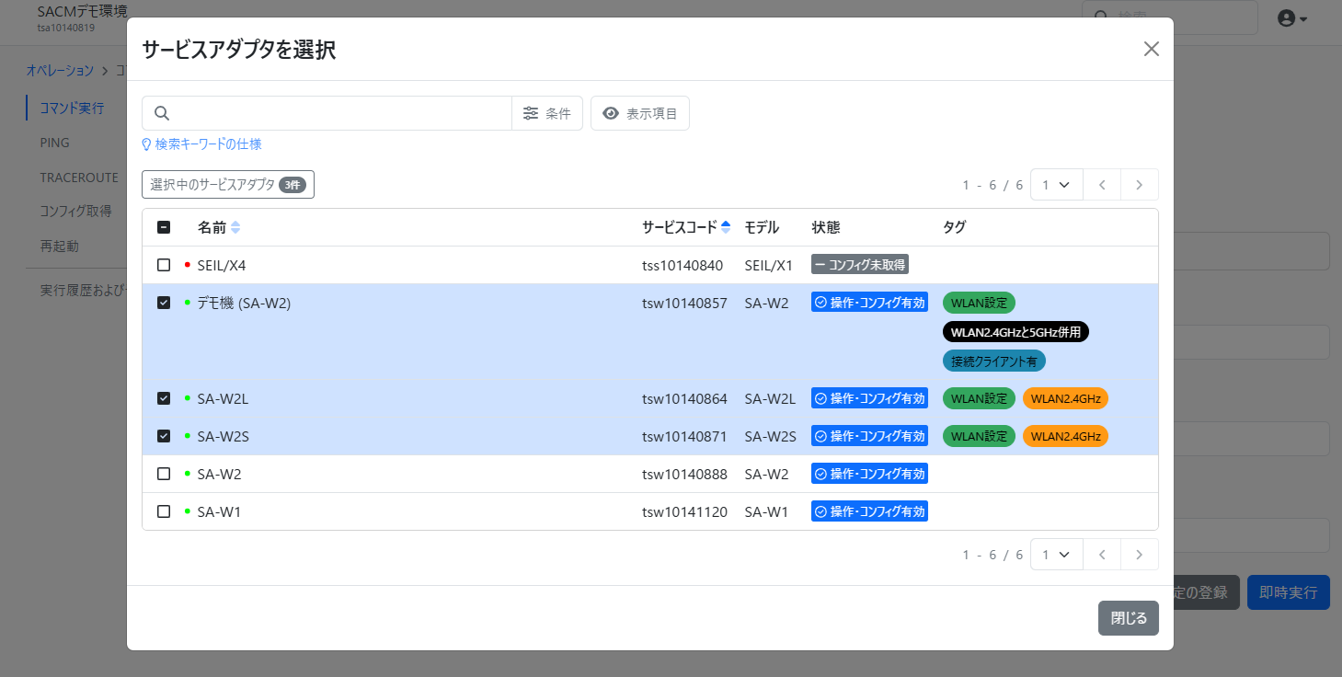
Task: Expand the bottom page number dropdown
Action: [x=1056, y=555]
